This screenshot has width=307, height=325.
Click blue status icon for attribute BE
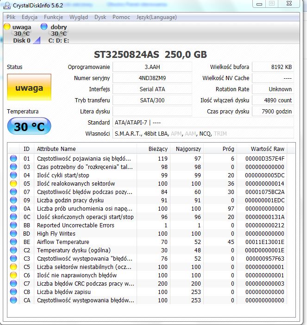(13, 242)
